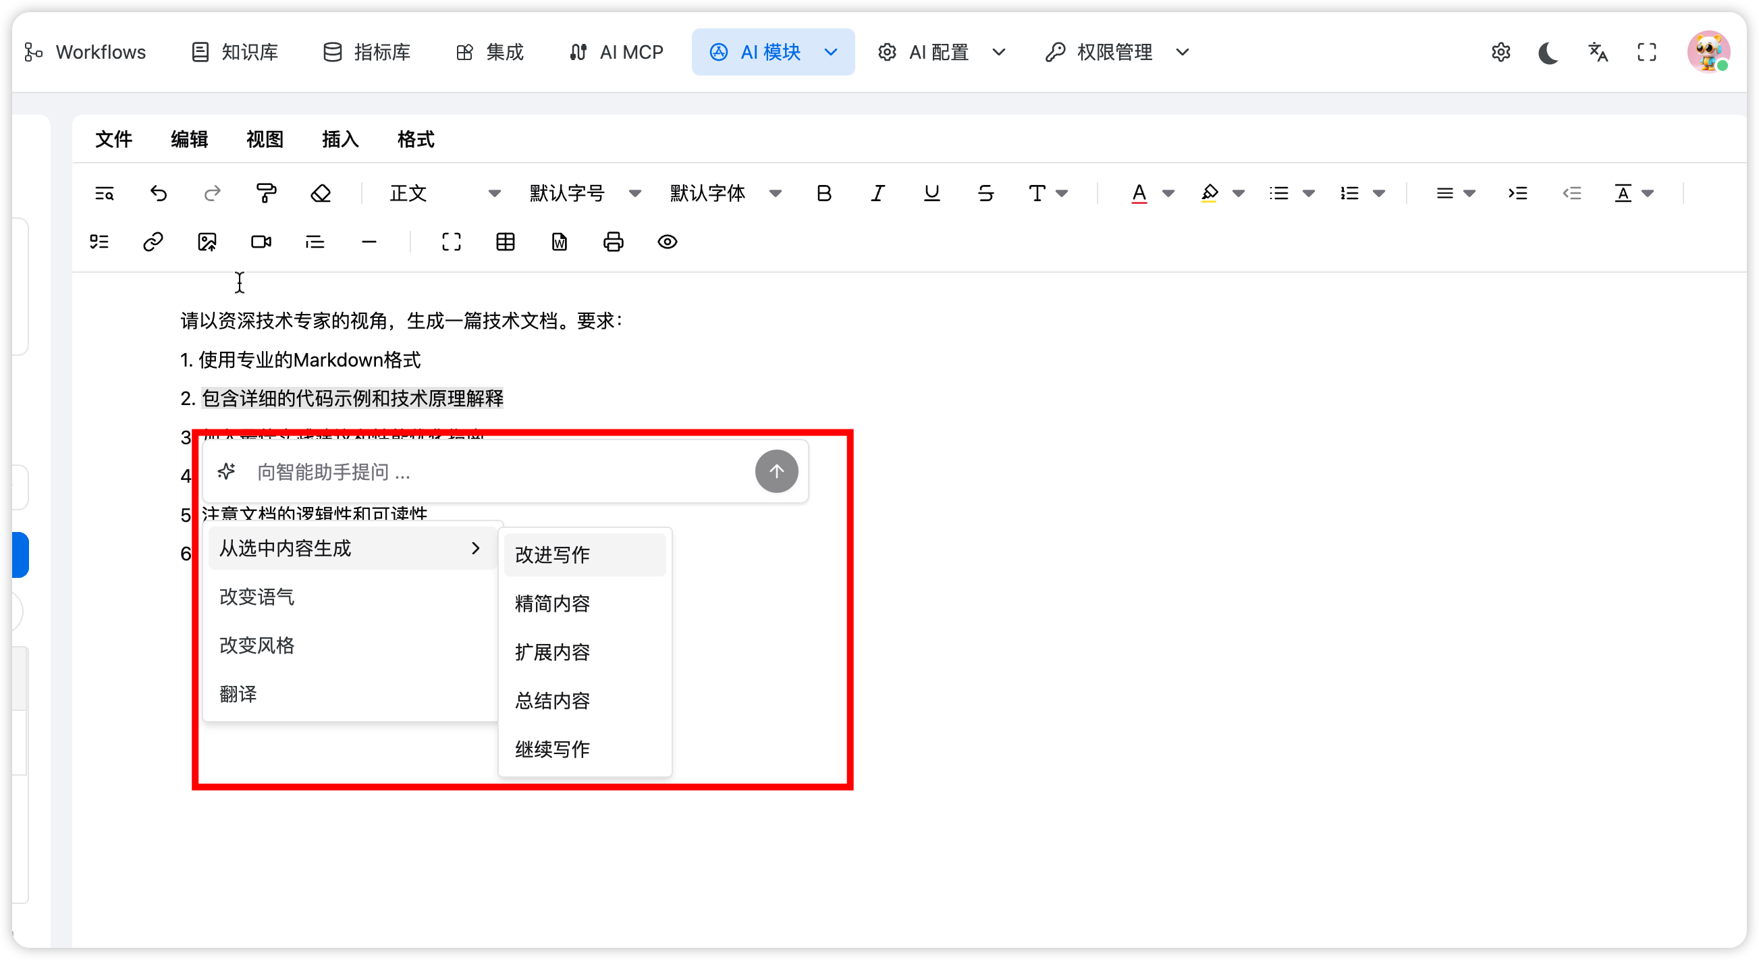Toggle italic text style
Image resolution: width=1759 pixels, height=960 pixels.
[x=877, y=193]
